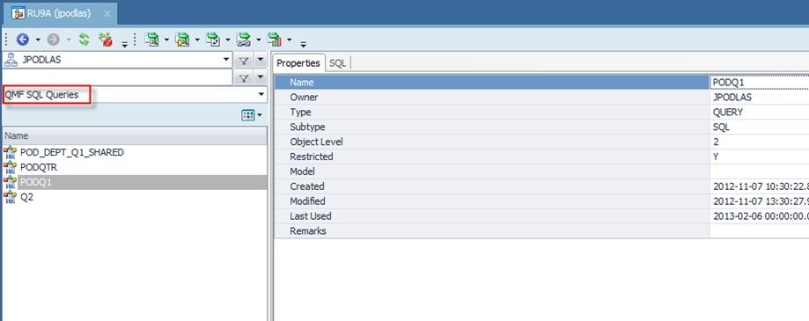Open the second toolbar overflow chevron

304,44
